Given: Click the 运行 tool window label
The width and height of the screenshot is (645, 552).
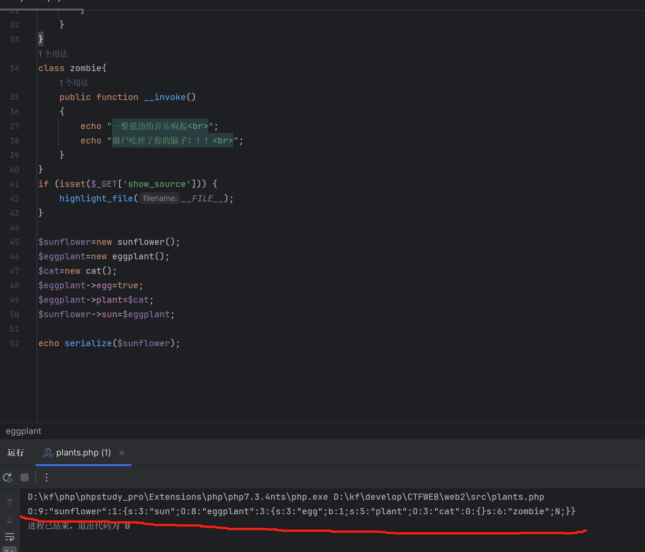Looking at the screenshot, I should coord(16,453).
